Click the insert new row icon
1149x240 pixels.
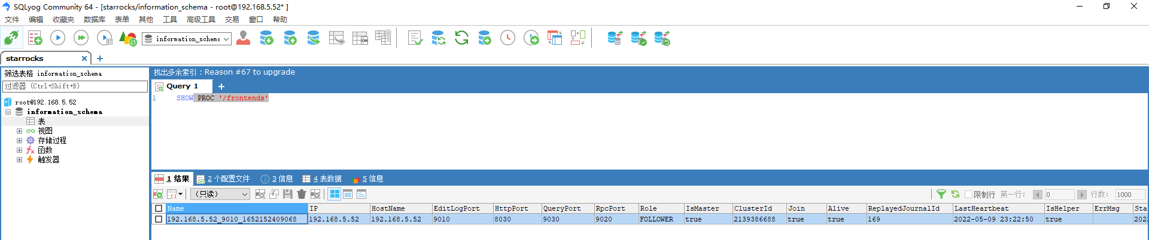(x=260, y=194)
